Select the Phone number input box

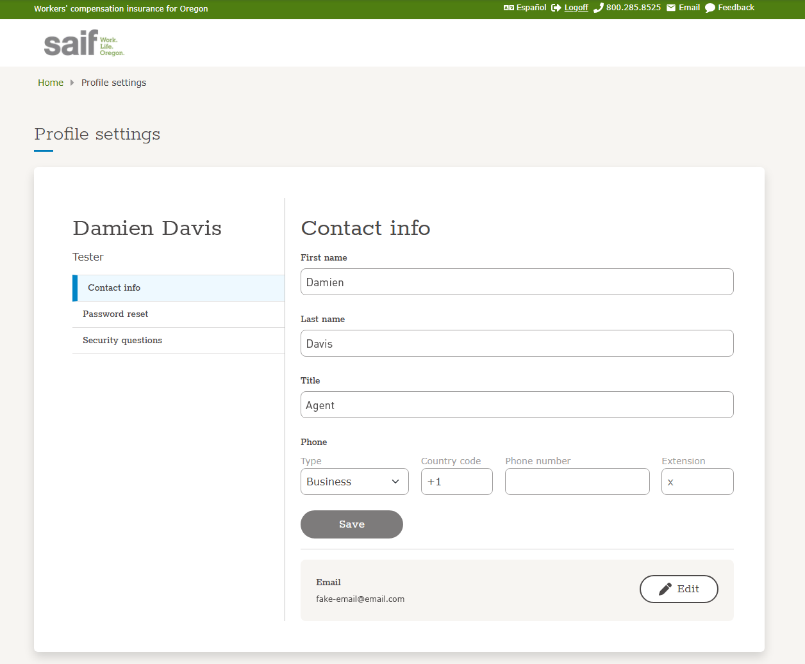tap(577, 482)
